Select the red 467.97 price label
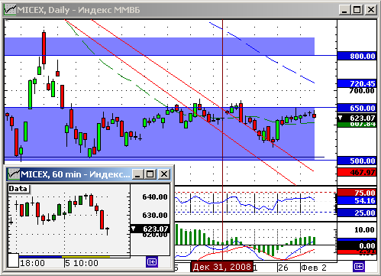Viewport: 381px width, 276px height. point(357,172)
